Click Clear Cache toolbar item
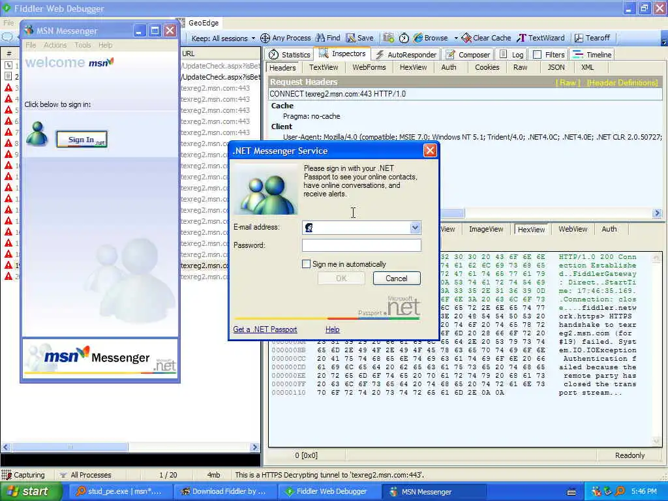The width and height of the screenshot is (668, 501). pyautogui.click(x=486, y=38)
